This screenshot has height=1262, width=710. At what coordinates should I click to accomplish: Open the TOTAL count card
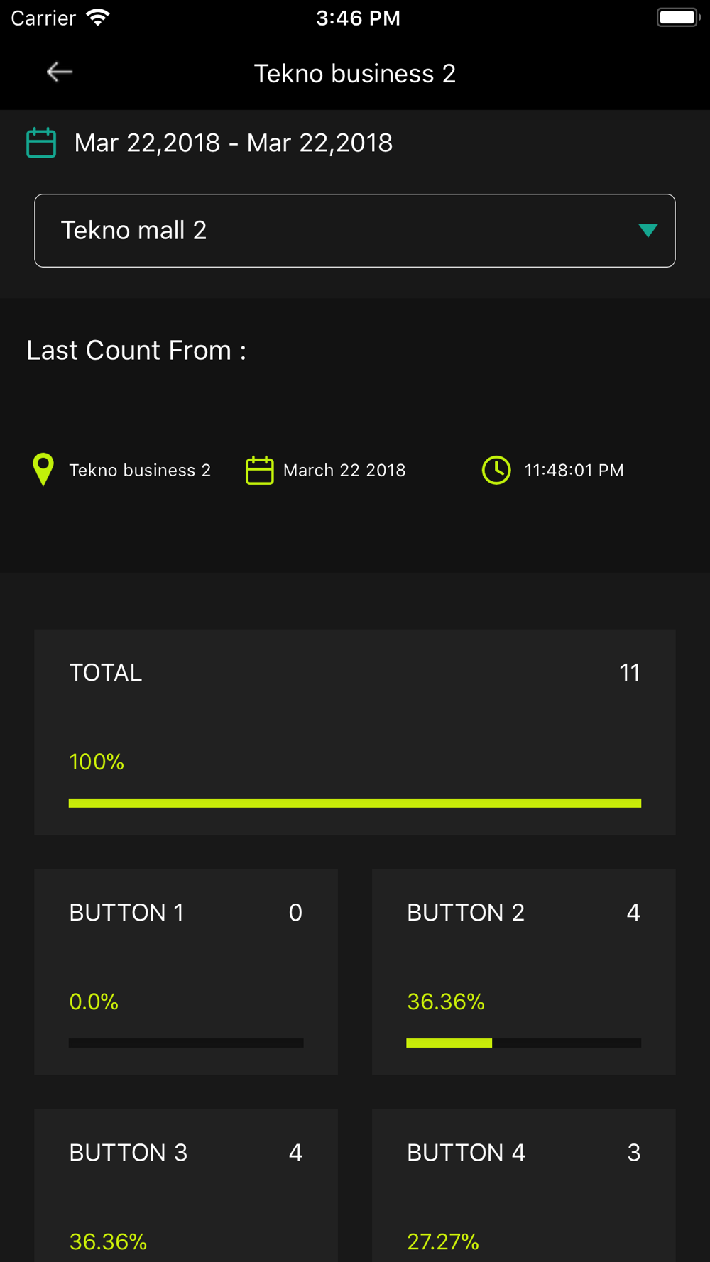tap(355, 732)
